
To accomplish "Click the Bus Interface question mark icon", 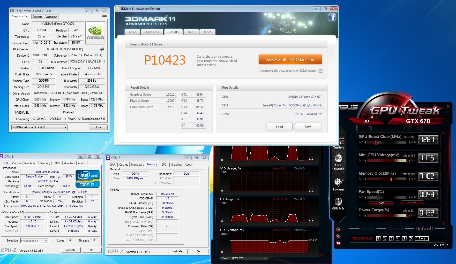I will [x=104, y=61].
